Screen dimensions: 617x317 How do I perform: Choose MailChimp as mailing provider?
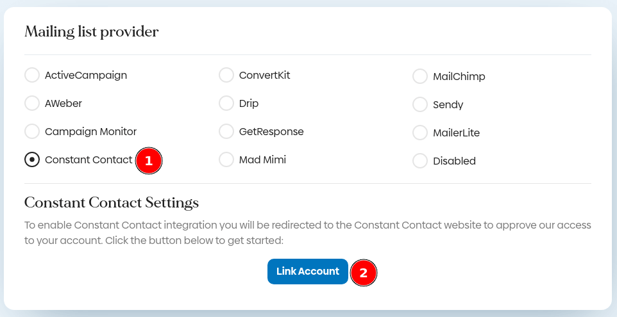[x=420, y=77]
